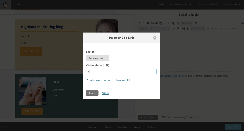244x131 pixels.
Task: Click the insert image icon
Action: [161, 23]
